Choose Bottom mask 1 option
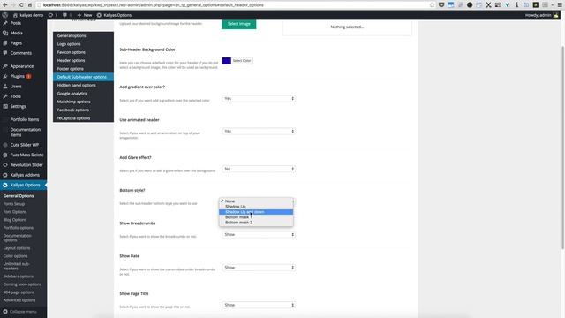Viewport: 565px width, 318px height. pyautogui.click(x=256, y=217)
